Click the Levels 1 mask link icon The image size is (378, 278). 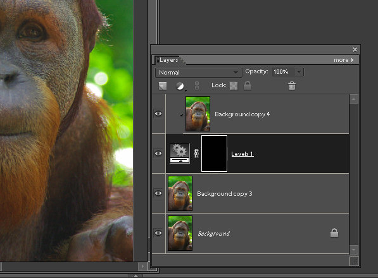tap(196, 154)
